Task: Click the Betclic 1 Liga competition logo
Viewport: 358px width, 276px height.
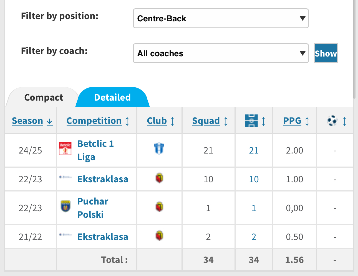Action: [65, 149]
